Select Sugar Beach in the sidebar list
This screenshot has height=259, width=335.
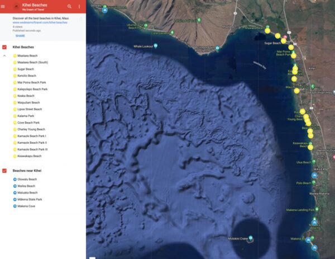[x=26, y=69]
